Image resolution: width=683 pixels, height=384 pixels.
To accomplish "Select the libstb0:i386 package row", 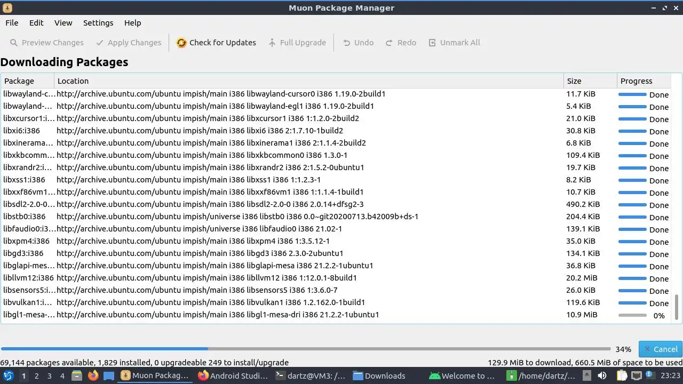I will pos(335,217).
